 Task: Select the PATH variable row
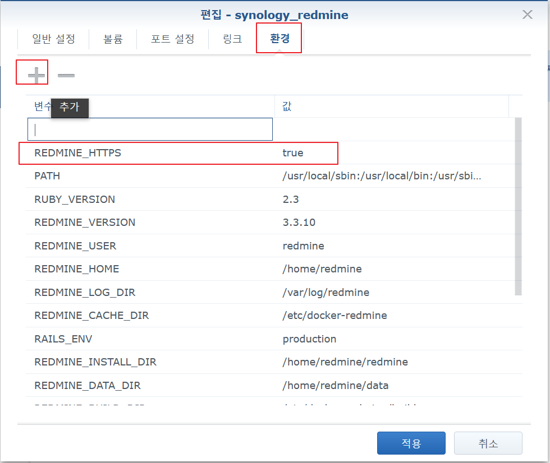(x=274, y=176)
